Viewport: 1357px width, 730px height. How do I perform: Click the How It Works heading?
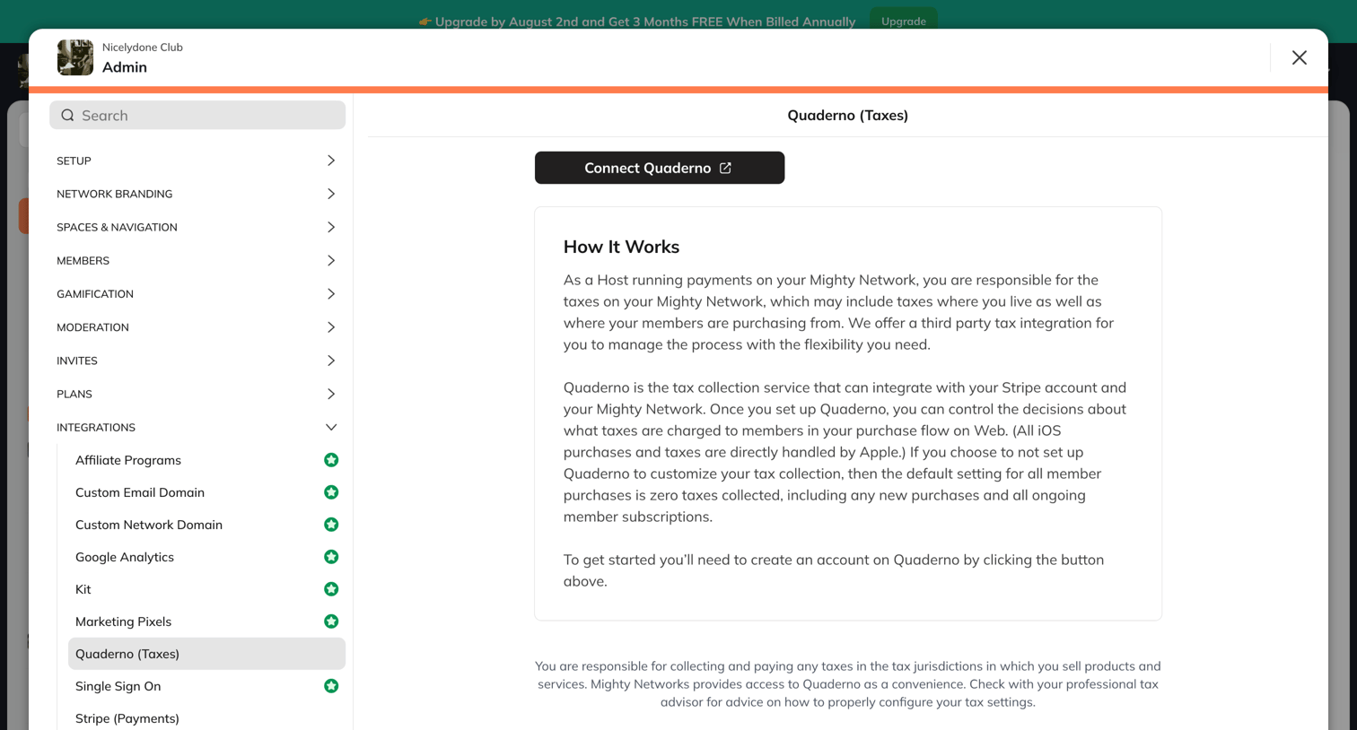pos(621,247)
